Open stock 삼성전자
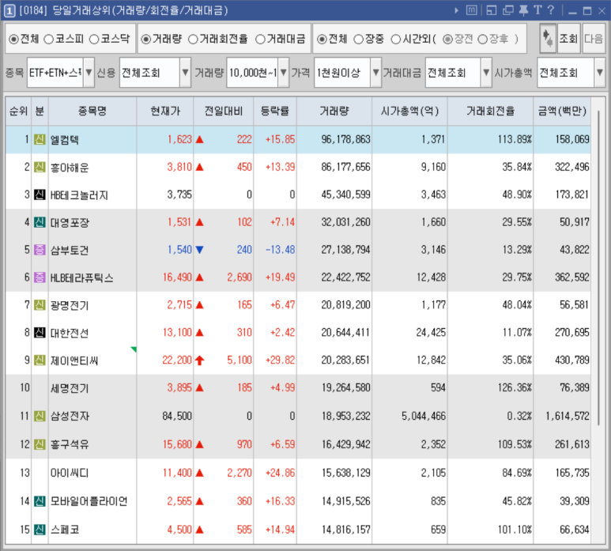This screenshot has width=611, height=551. [x=70, y=416]
